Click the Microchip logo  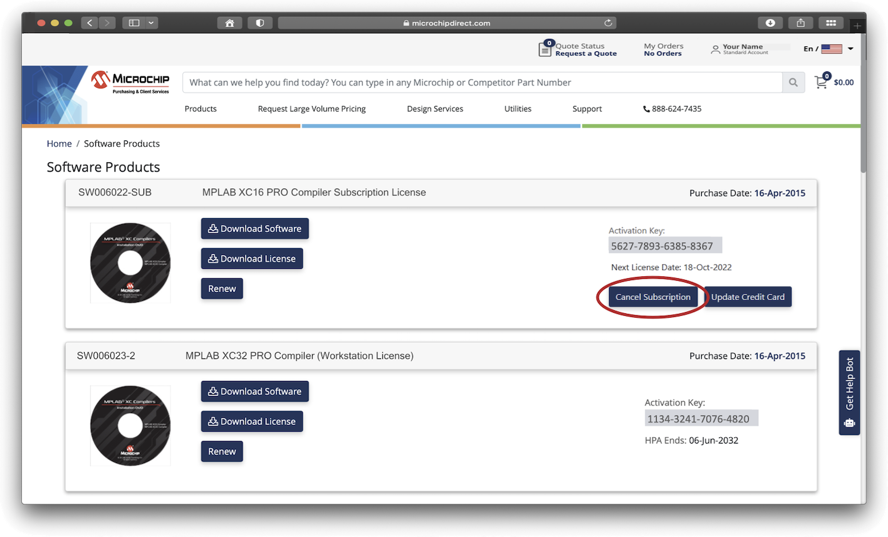[x=130, y=82]
